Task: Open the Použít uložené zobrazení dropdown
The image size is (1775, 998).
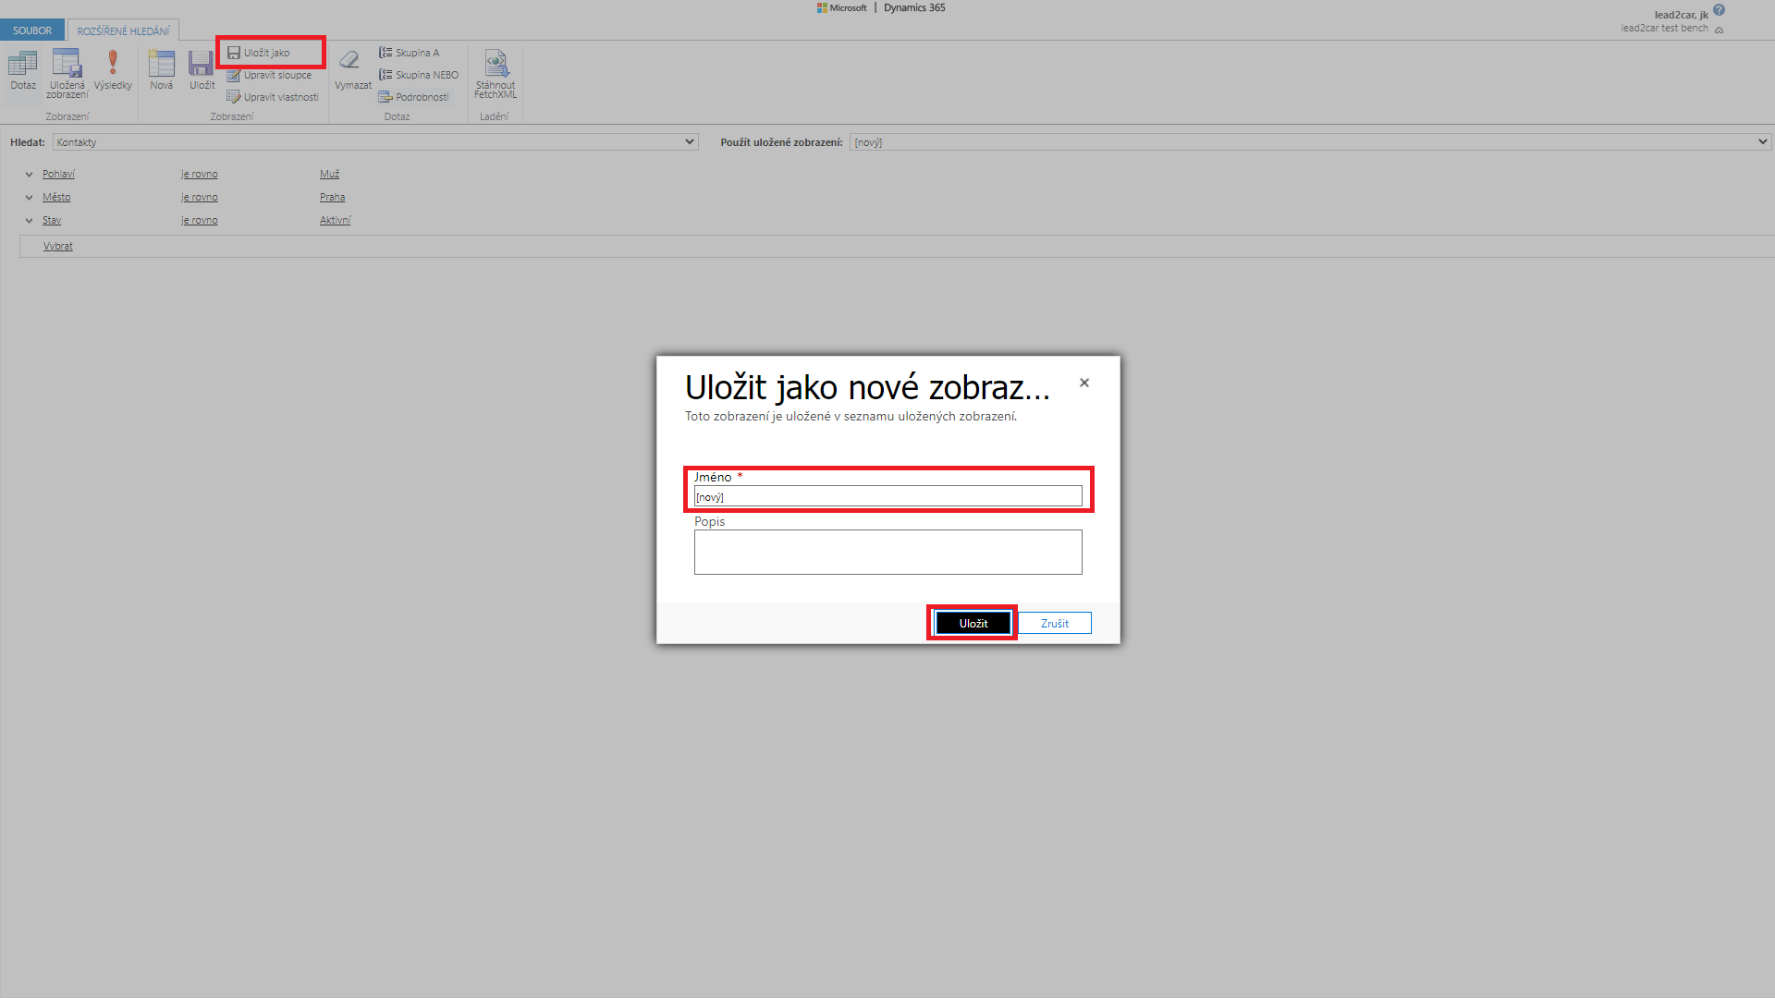Action: pyautogui.click(x=1308, y=142)
